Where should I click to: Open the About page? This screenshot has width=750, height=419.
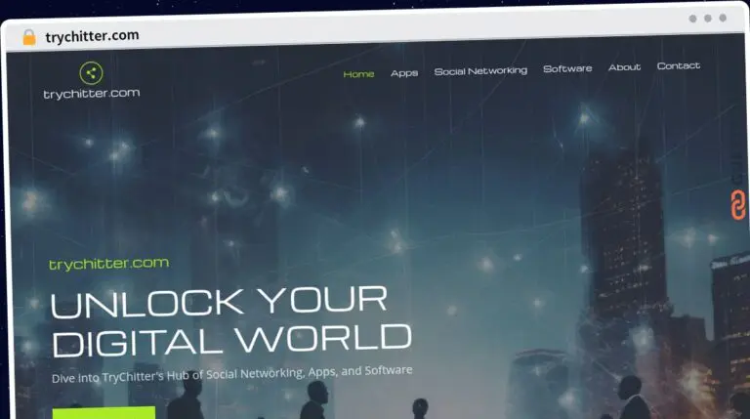(x=624, y=67)
